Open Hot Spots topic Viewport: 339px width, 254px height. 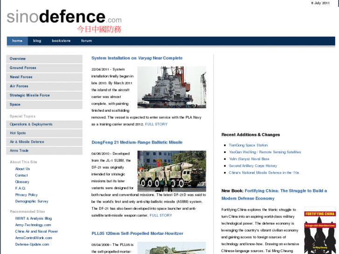click(44, 133)
